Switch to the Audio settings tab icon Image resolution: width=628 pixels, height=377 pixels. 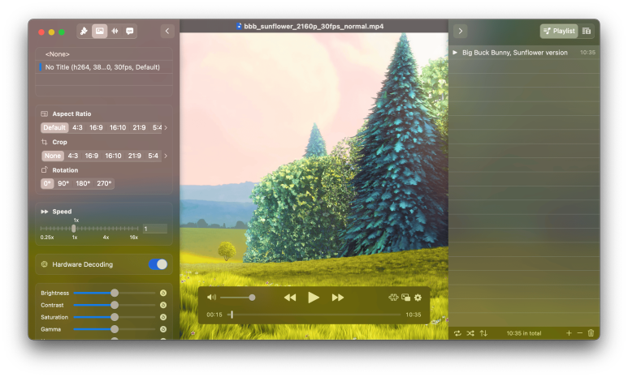tap(115, 31)
